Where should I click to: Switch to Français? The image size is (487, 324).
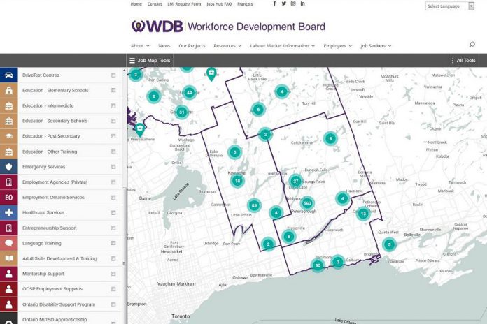tap(245, 4)
